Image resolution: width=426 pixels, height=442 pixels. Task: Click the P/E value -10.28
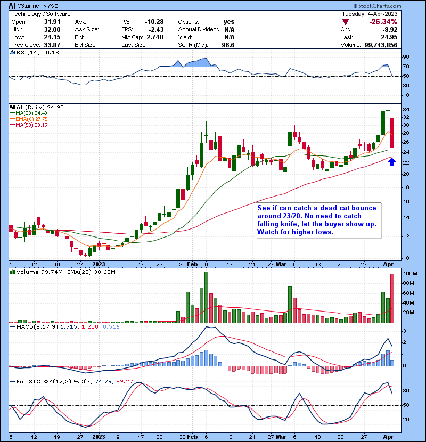coord(154,22)
